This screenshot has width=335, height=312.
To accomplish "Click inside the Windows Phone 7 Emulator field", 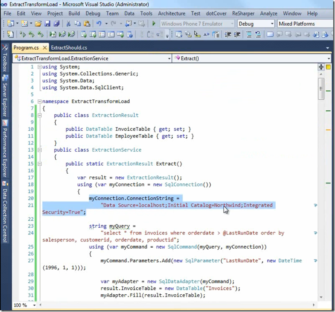I will [x=197, y=24].
